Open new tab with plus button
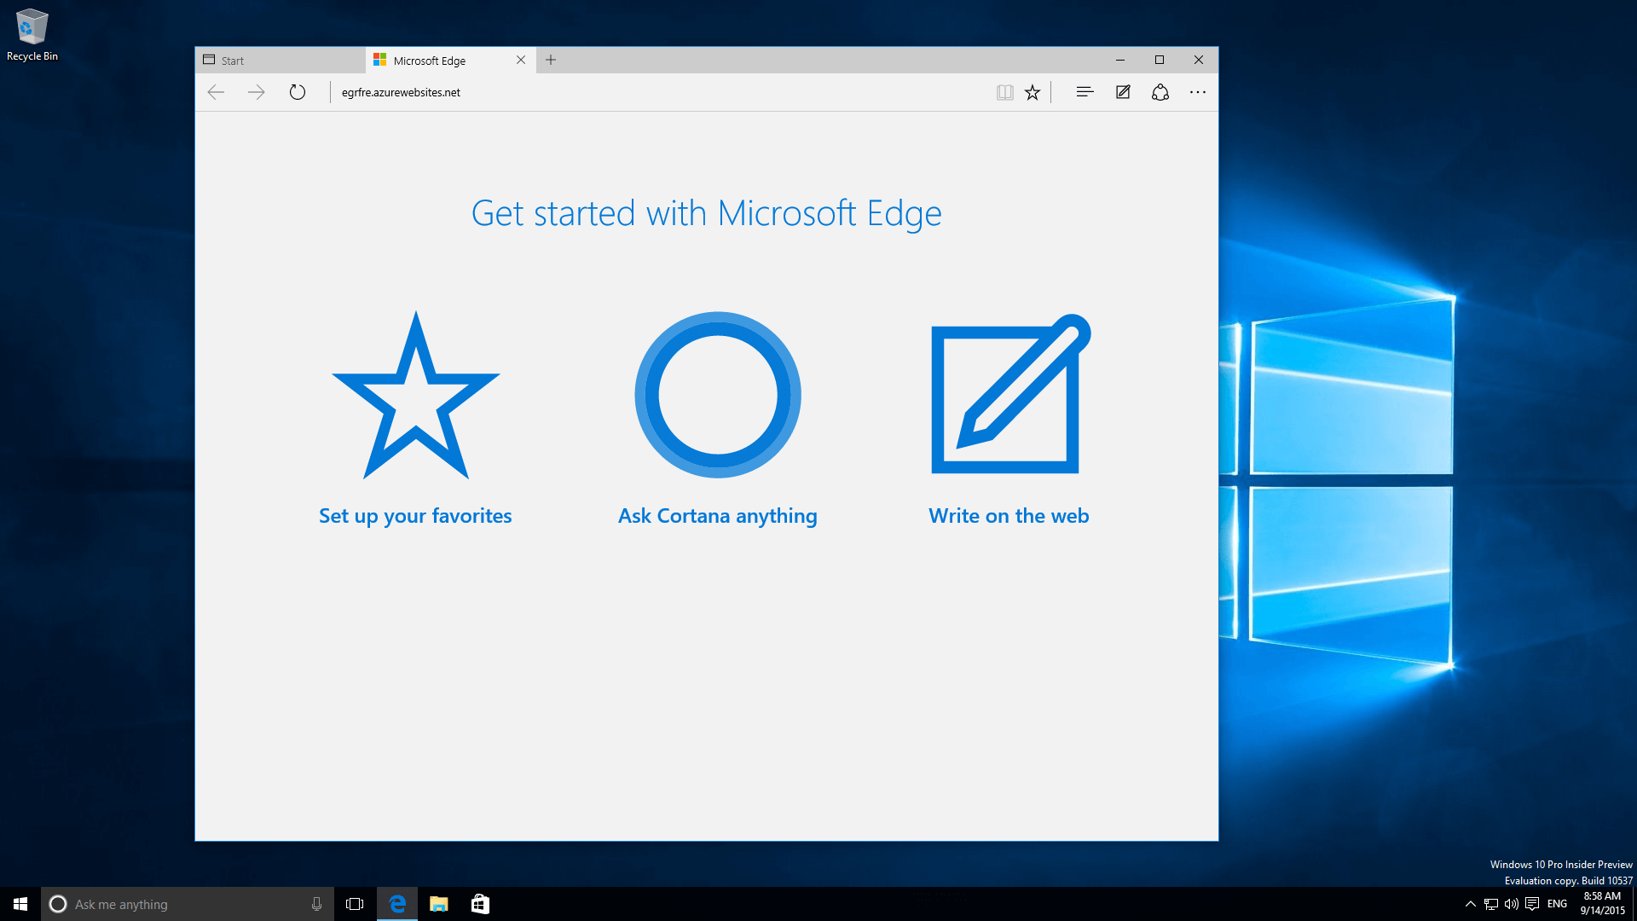1637x921 pixels. [x=551, y=60]
